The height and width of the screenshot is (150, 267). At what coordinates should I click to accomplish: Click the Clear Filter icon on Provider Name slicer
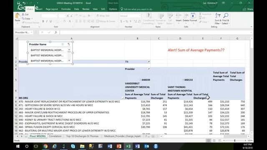pyautogui.click(x=69, y=44)
